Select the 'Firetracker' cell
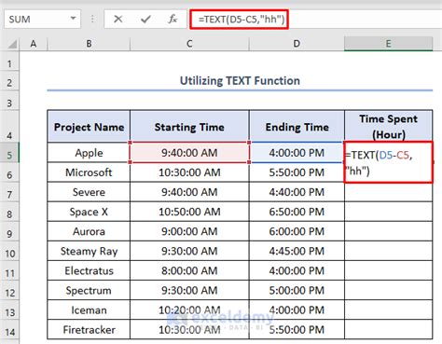The width and height of the screenshot is (442, 344). 89,330
